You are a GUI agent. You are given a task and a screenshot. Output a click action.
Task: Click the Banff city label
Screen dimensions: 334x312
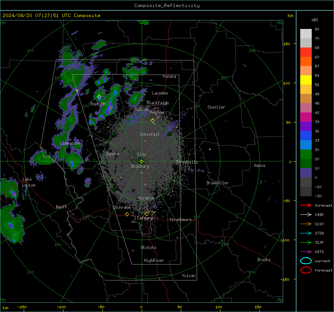pos(61,207)
